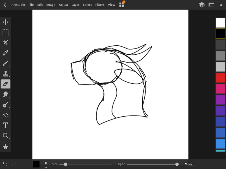Click the Opacity slider handle
Viewport: 226px width, 169px height.
(177, 164)
